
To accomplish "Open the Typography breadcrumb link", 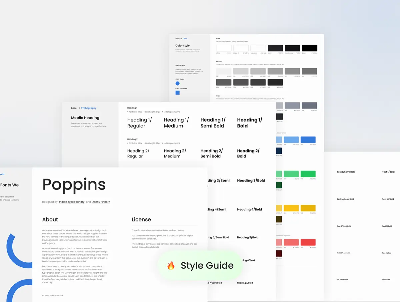I will 89,108.
